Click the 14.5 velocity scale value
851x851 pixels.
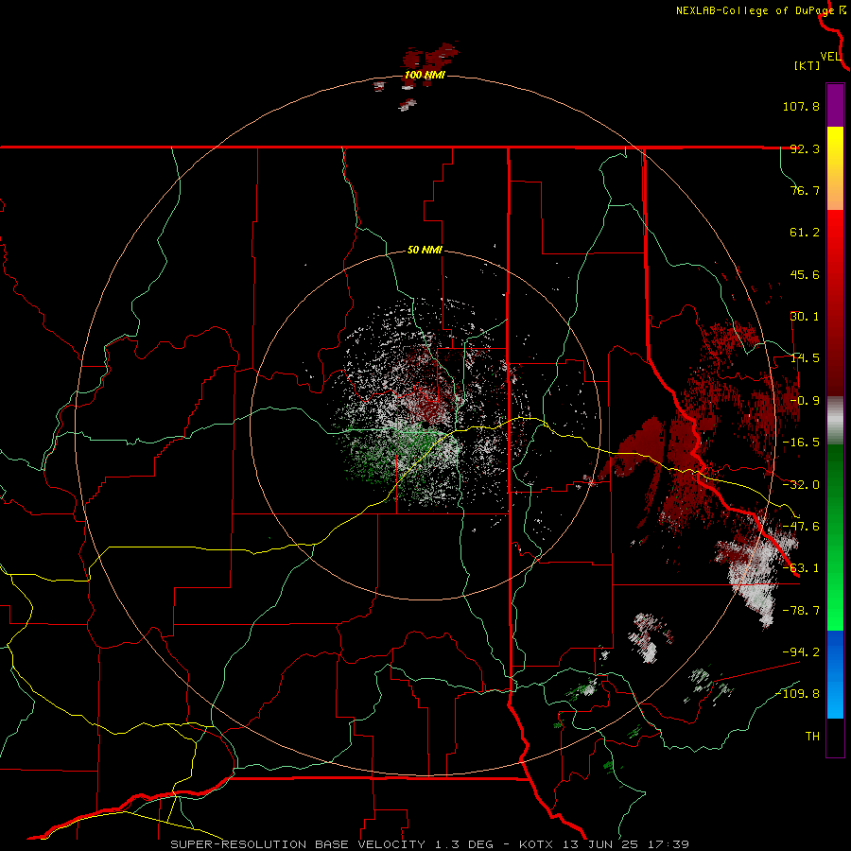pyautogui.click(x=805, y=358)
